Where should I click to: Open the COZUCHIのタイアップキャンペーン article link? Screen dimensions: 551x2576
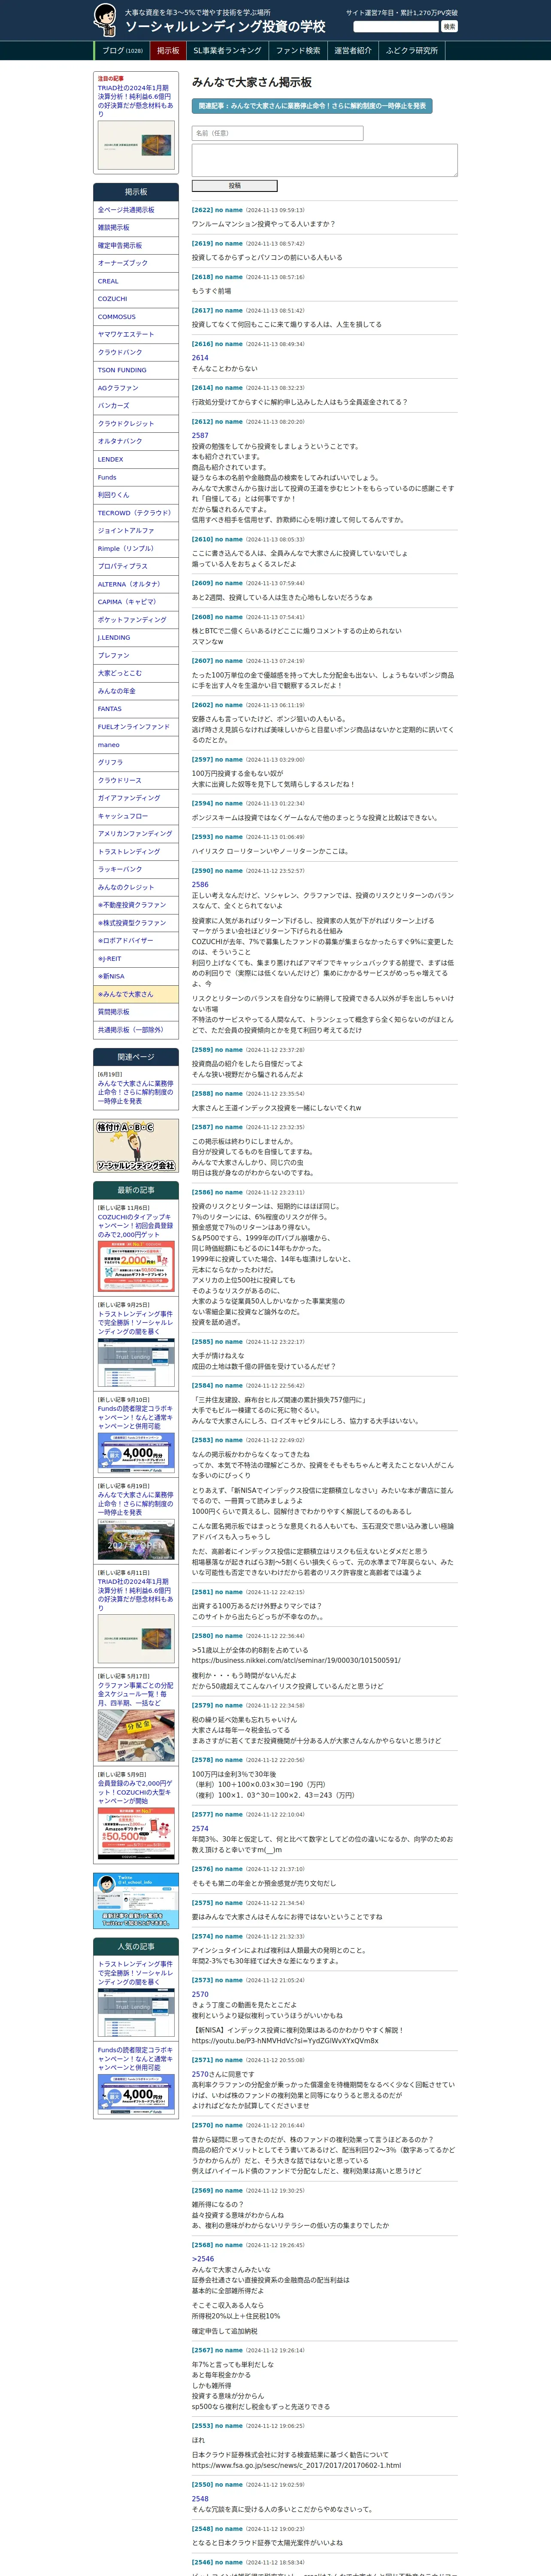(136, 1226)
